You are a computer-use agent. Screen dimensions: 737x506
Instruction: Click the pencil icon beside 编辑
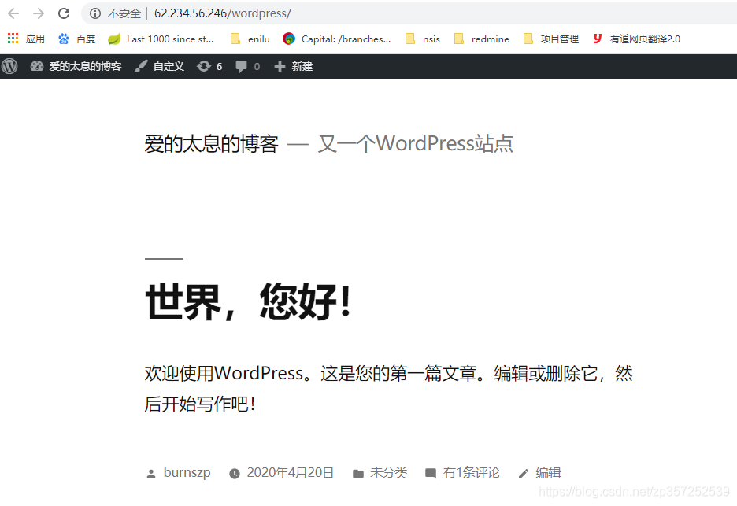(x=524, y=474)
